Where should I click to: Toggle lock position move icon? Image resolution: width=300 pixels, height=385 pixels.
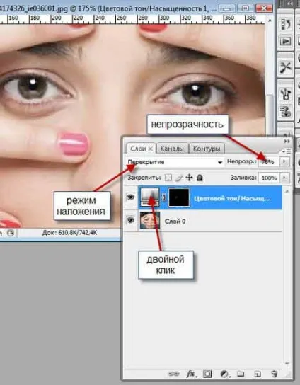click(190, 177)
